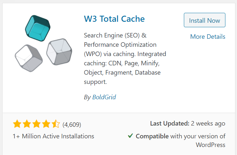
Task: Click the half-filled fifth star
Action: 56,124
